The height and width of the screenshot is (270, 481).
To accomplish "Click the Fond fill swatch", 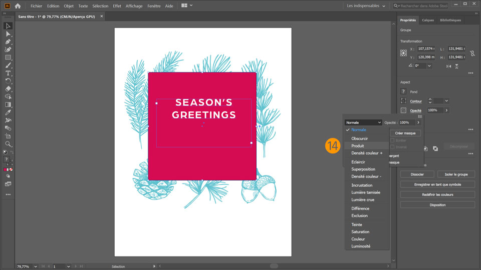I will tap(403, 91).
